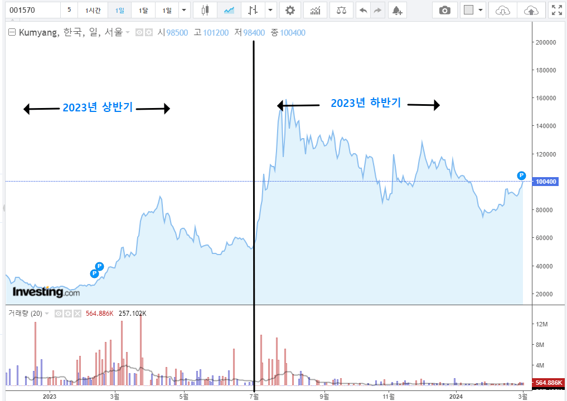Collapse the Kumyang legend with the minus box
The image size is (567, 401).
click(11, 32)
